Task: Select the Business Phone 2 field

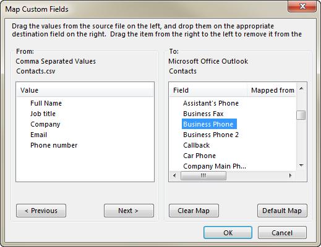Action: pyautogui.click(x=211, y=135)
